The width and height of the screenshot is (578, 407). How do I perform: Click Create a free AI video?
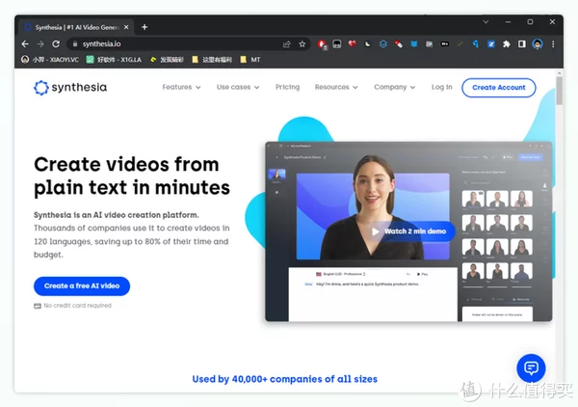point(82,286)
